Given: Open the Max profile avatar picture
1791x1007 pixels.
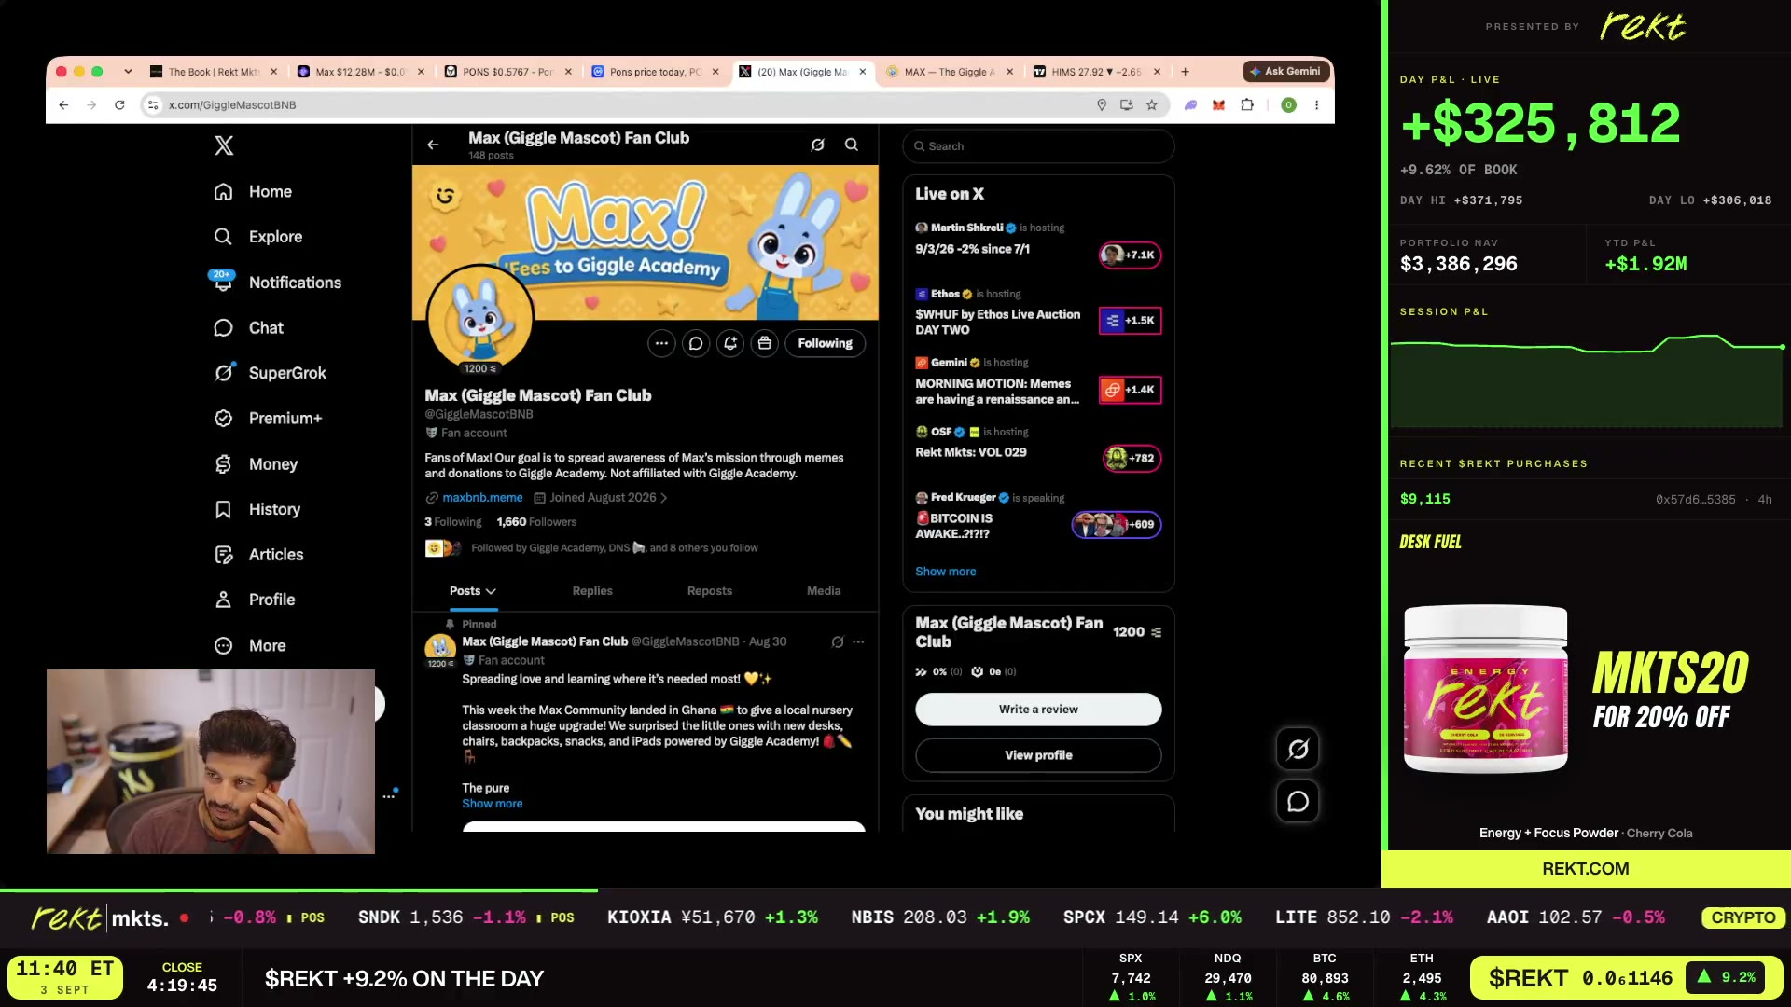Looking at the screenshot, I should tap(480, 318).
